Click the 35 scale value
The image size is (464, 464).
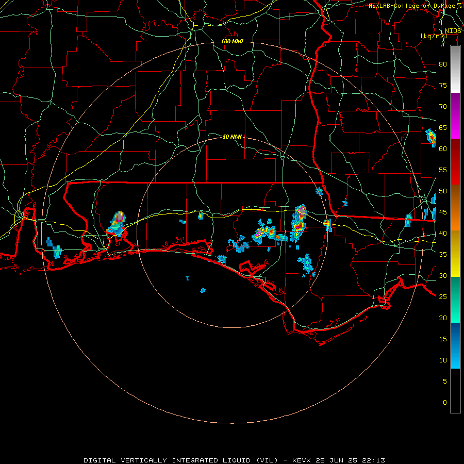[x=443, y=255]
